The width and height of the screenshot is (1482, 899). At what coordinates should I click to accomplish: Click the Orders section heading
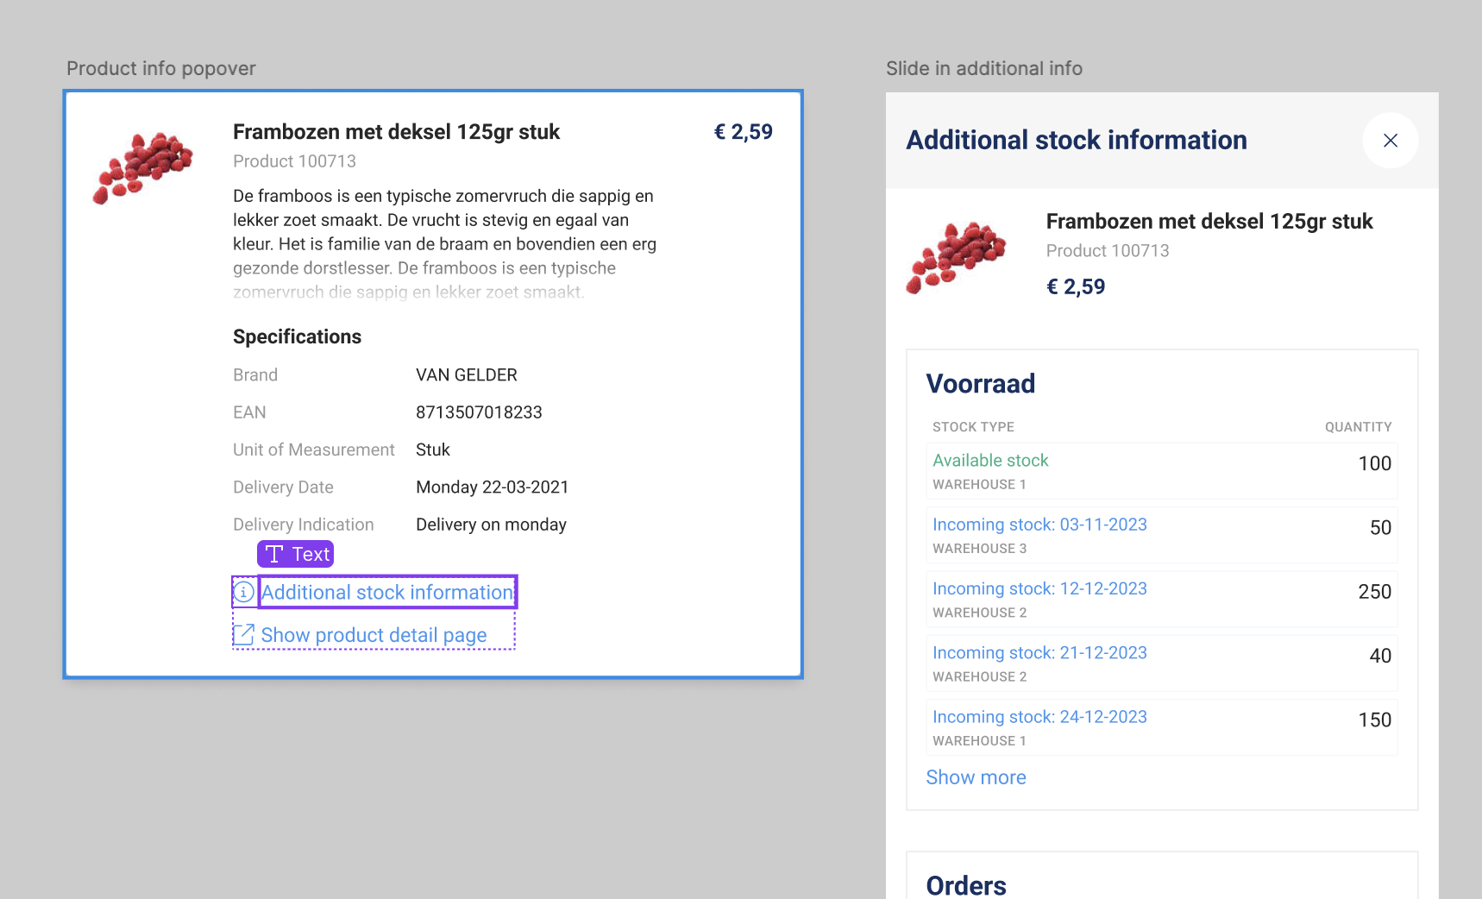click(x=965, y=885)
